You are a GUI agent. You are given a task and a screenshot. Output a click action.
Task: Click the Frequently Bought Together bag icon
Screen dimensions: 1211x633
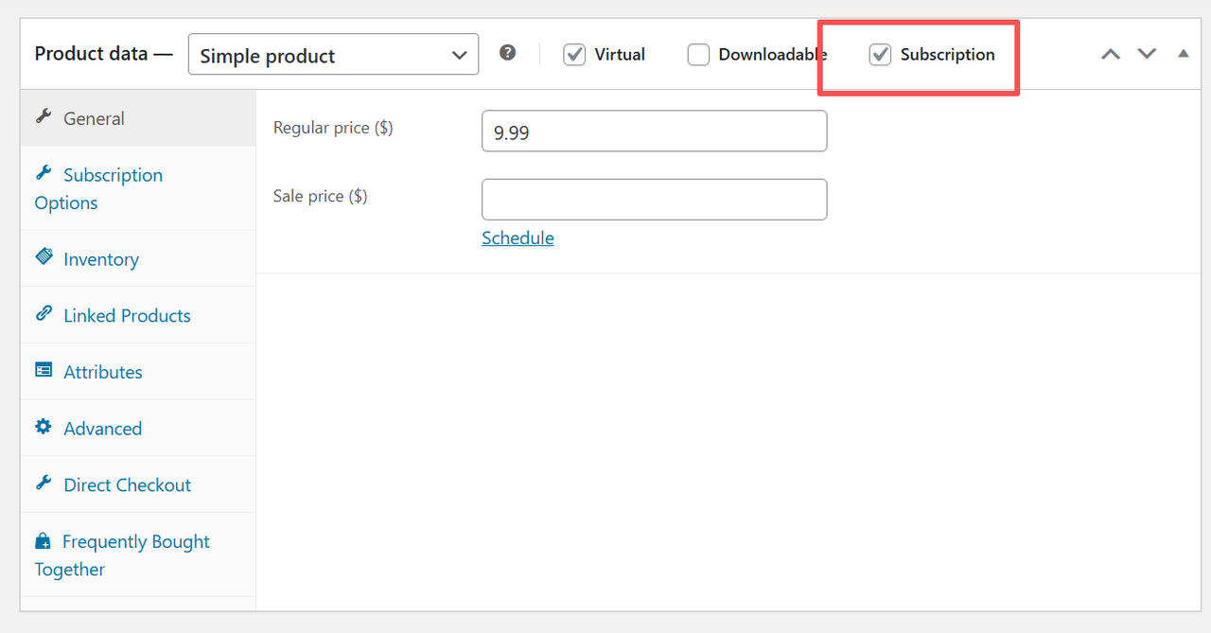tap(43, 542)
